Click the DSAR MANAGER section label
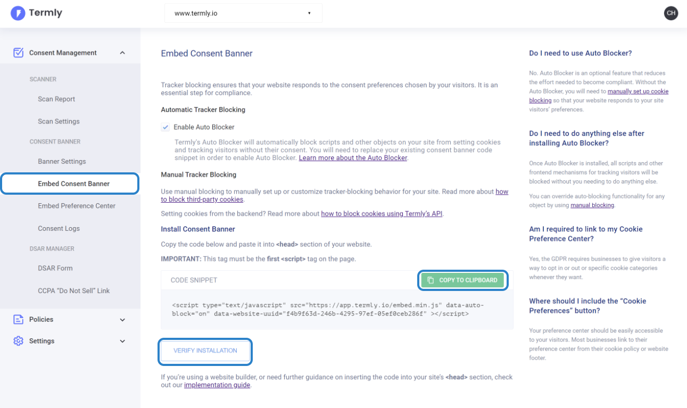Viewport: 687px width, 408px height. click(52, 248)
